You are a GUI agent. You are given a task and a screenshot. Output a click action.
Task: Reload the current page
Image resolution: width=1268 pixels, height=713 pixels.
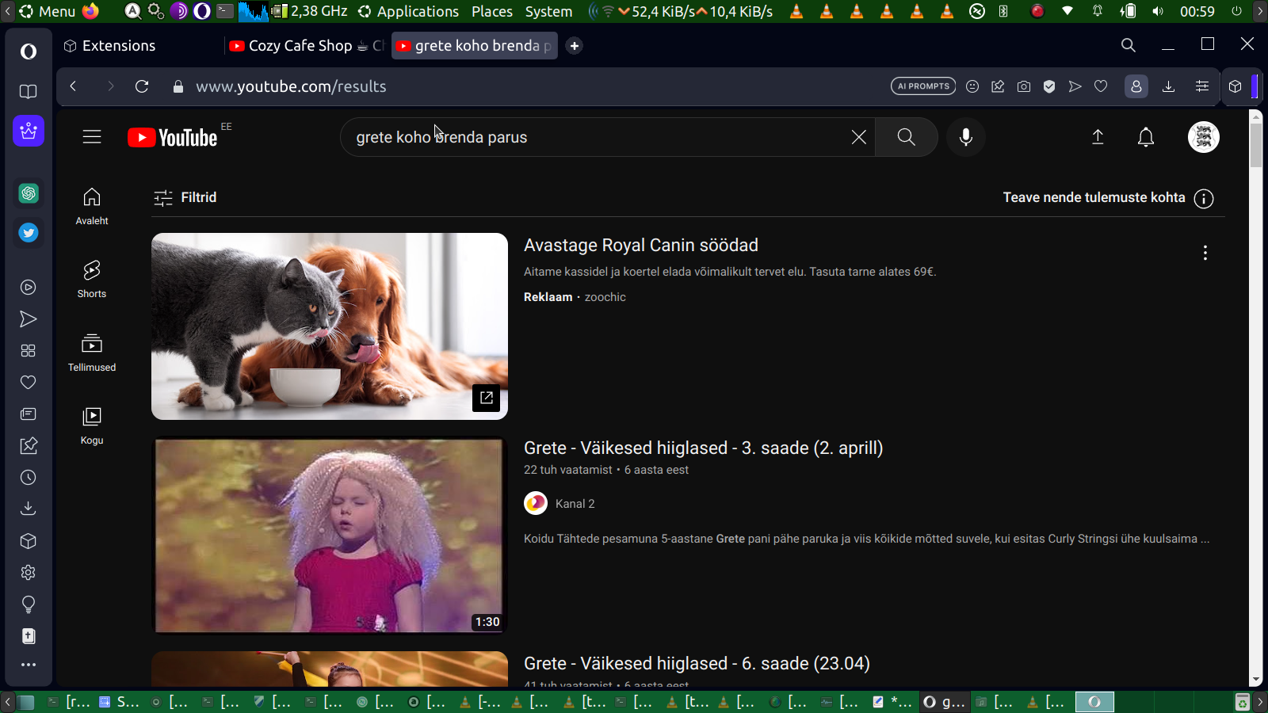point(142,86)
